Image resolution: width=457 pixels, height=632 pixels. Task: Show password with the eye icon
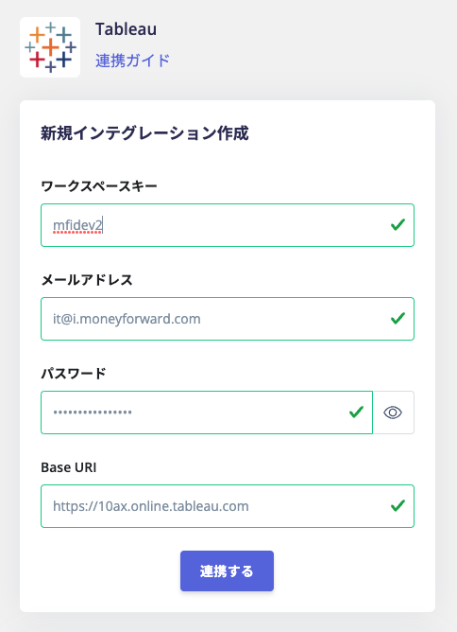[x=393, y=413]
